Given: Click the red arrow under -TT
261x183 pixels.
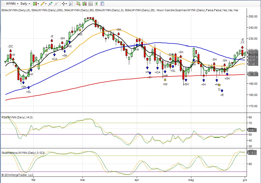Looking at the screenshot, I should [x=242, y=47].
